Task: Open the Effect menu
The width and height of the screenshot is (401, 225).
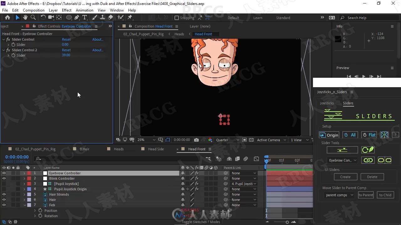Action: click(x=66, y=10)
